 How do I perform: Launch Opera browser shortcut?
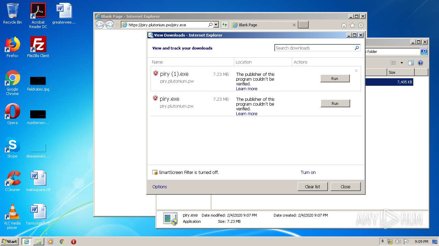pos(12,114)
